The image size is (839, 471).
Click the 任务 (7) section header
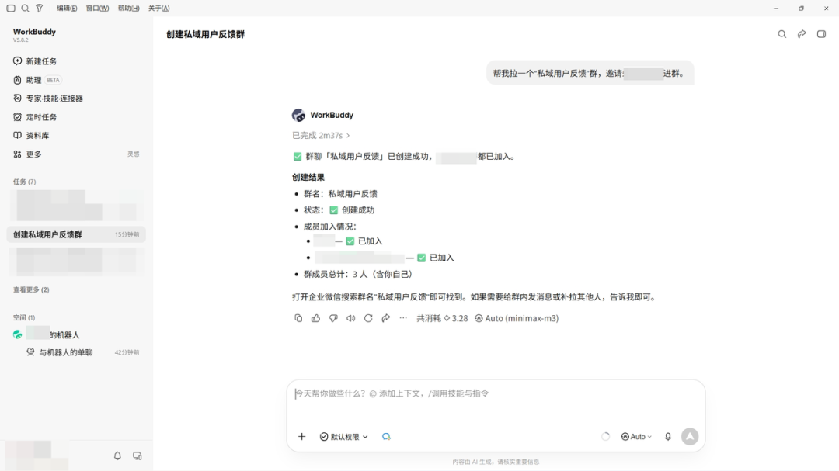pyautogui.click(x=25, y=182)
